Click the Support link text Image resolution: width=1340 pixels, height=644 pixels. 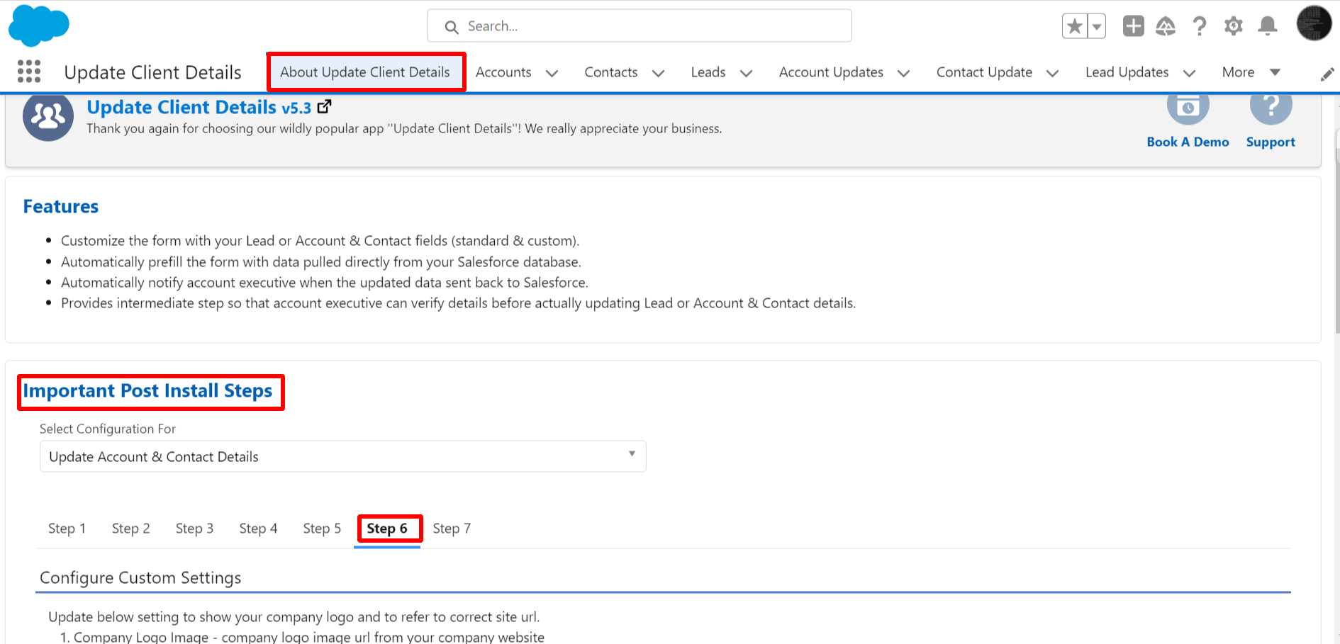1271,142
